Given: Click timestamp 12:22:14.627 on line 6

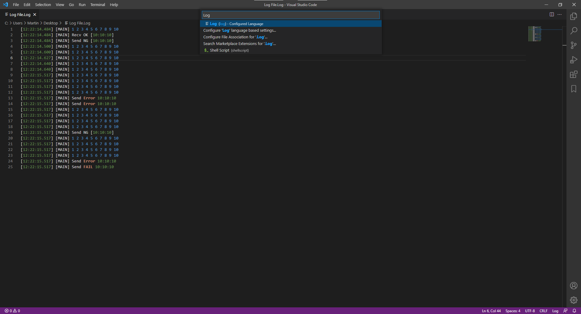Looking at the screenshot, I should click(37, 58).
